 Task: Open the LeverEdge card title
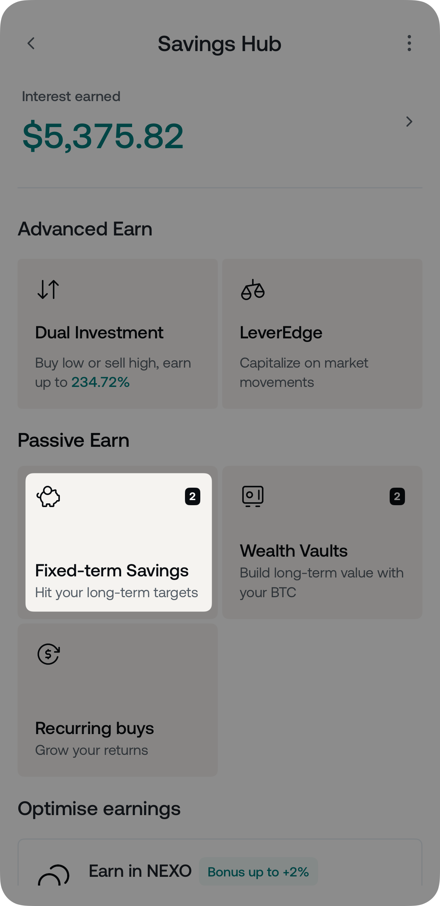281,333
